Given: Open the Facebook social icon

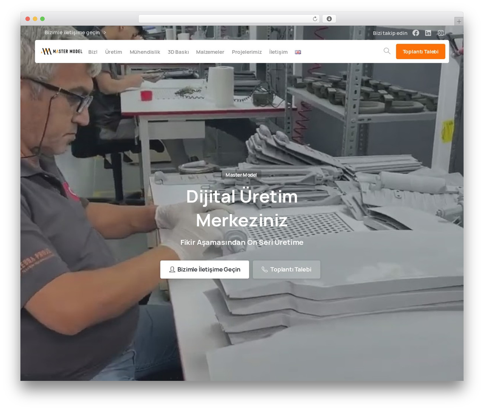Looking at the screenshot, I should (416, 33).
